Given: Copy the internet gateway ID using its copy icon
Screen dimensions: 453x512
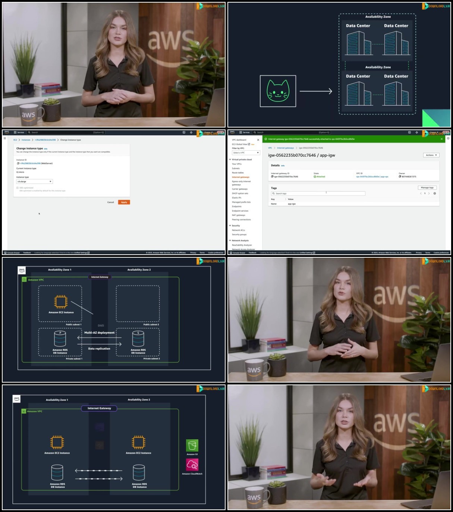Looking at the screenshot, I should [272, 177].
